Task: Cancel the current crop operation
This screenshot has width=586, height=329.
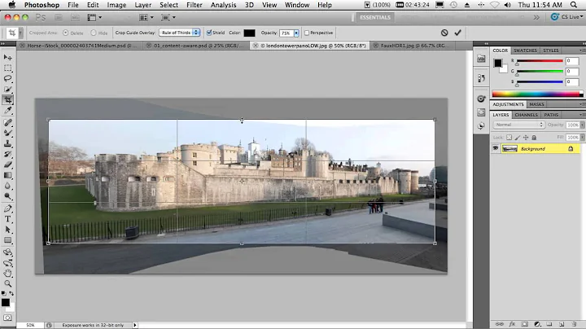Action: 444,33
